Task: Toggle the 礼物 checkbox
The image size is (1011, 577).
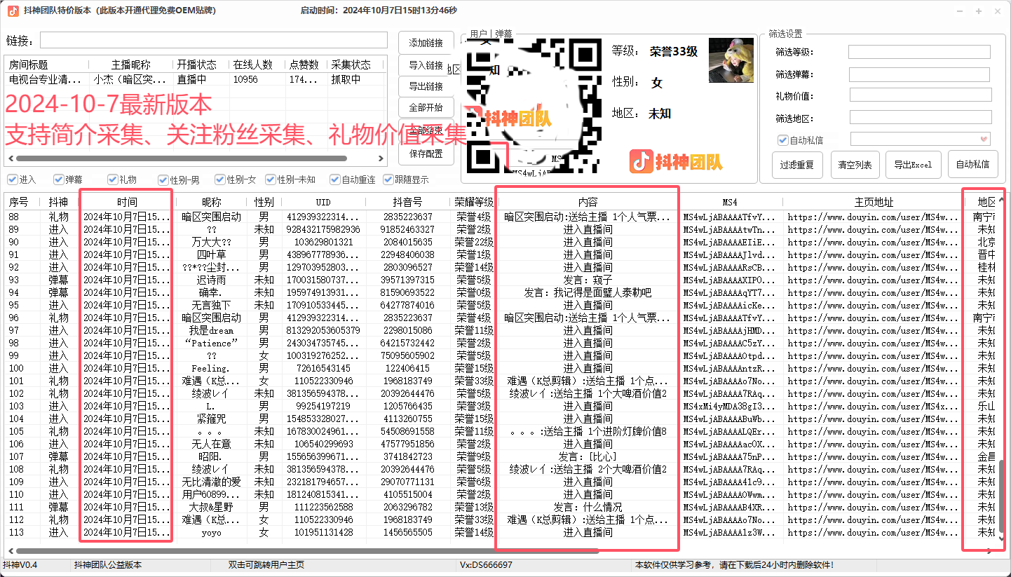Action: pyautogui.click(x=112, y=179)
